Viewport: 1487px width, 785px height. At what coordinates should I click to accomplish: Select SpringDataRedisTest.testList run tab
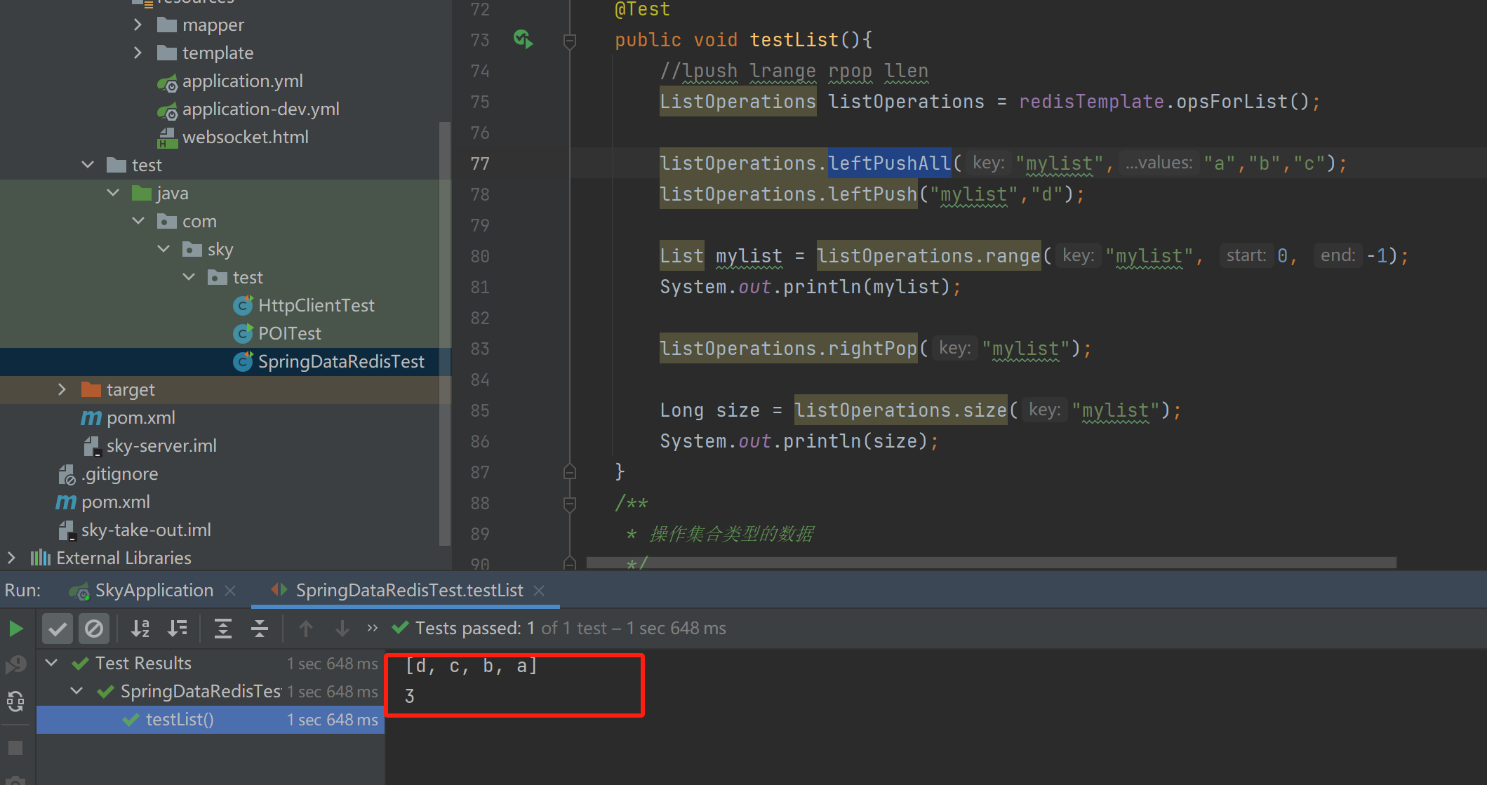point(408,591)
